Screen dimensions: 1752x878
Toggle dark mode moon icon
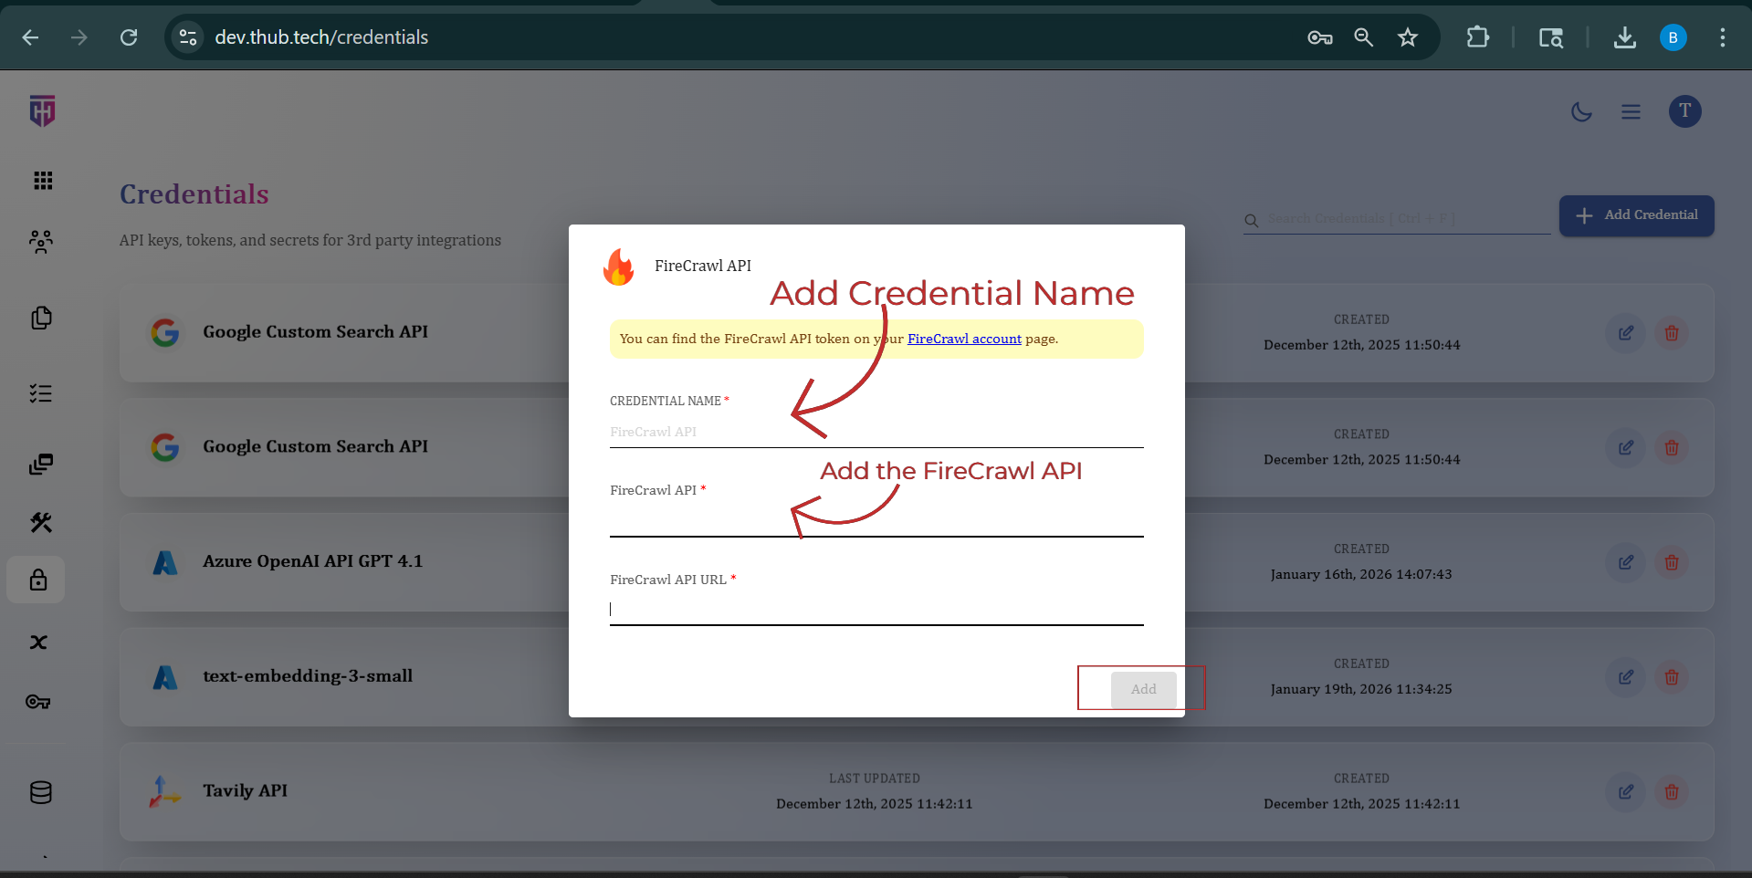pos(1580,112)
